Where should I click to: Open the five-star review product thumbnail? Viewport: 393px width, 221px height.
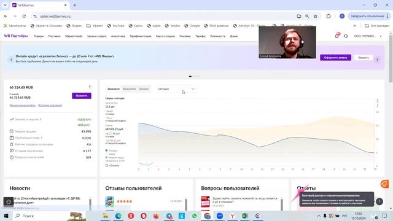109,201
